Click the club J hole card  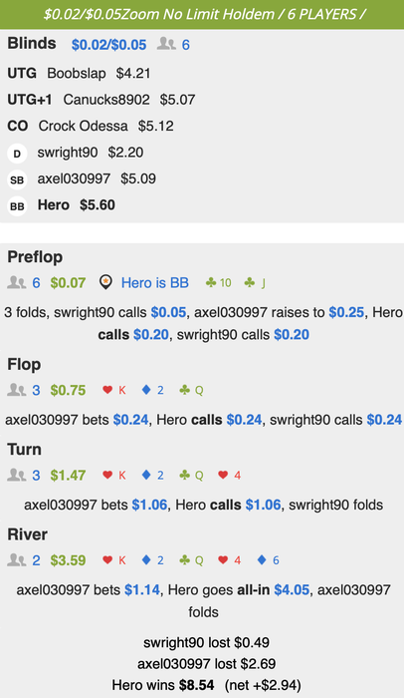click(255, 282)
